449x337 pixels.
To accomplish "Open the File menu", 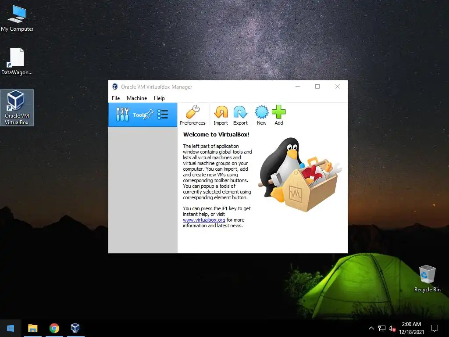I will pyautogui.click(x=116, y=98).
